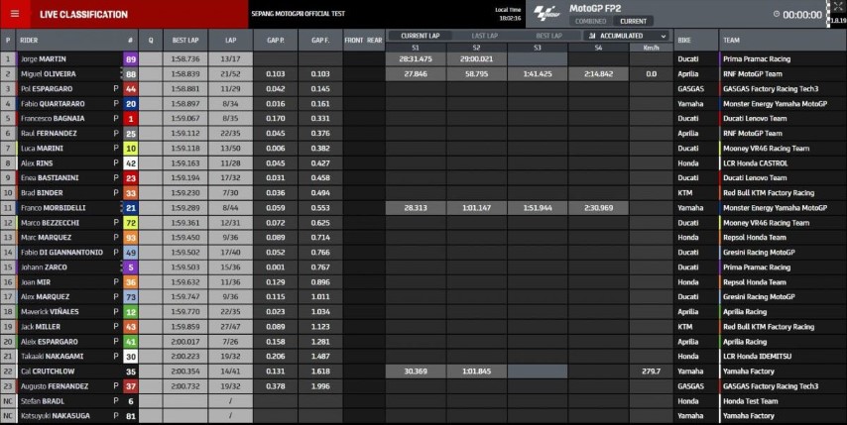Click Francesco Bagnaia's number 1 badge
The height and width of the screenshot is (425, 847).
click(130, 118)
